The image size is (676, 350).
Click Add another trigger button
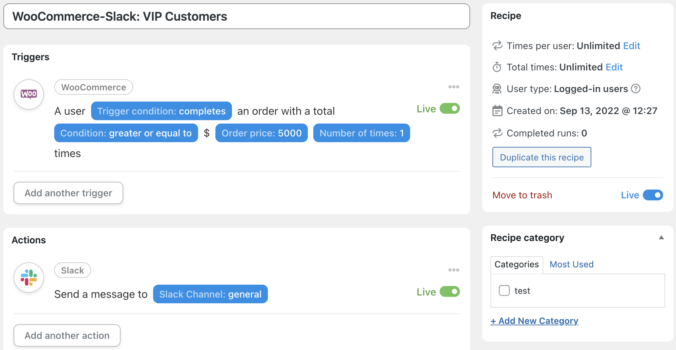pyautogui.click(x=68, y=193)
